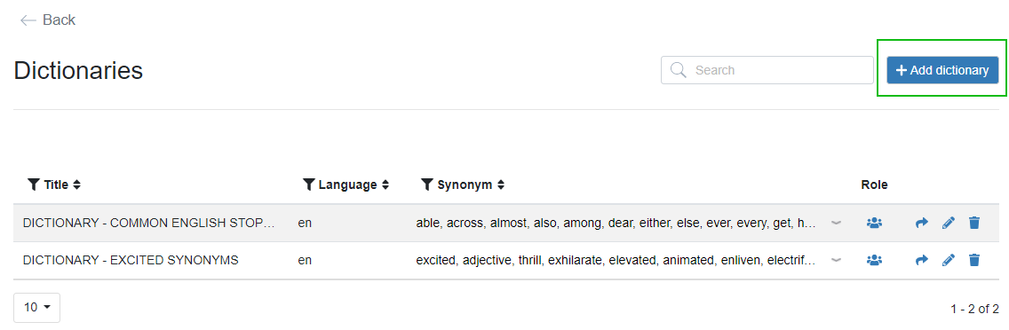Open the Synonym column filter funnel

click(x=426, y=185)
